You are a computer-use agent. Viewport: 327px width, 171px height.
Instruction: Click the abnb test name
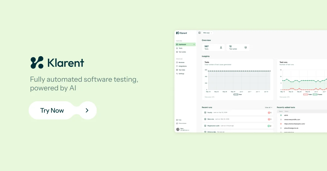coord(286,115)
